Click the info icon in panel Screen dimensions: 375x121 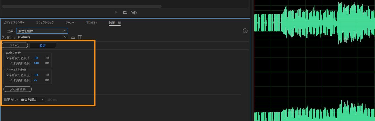click(x=245, y=31)
